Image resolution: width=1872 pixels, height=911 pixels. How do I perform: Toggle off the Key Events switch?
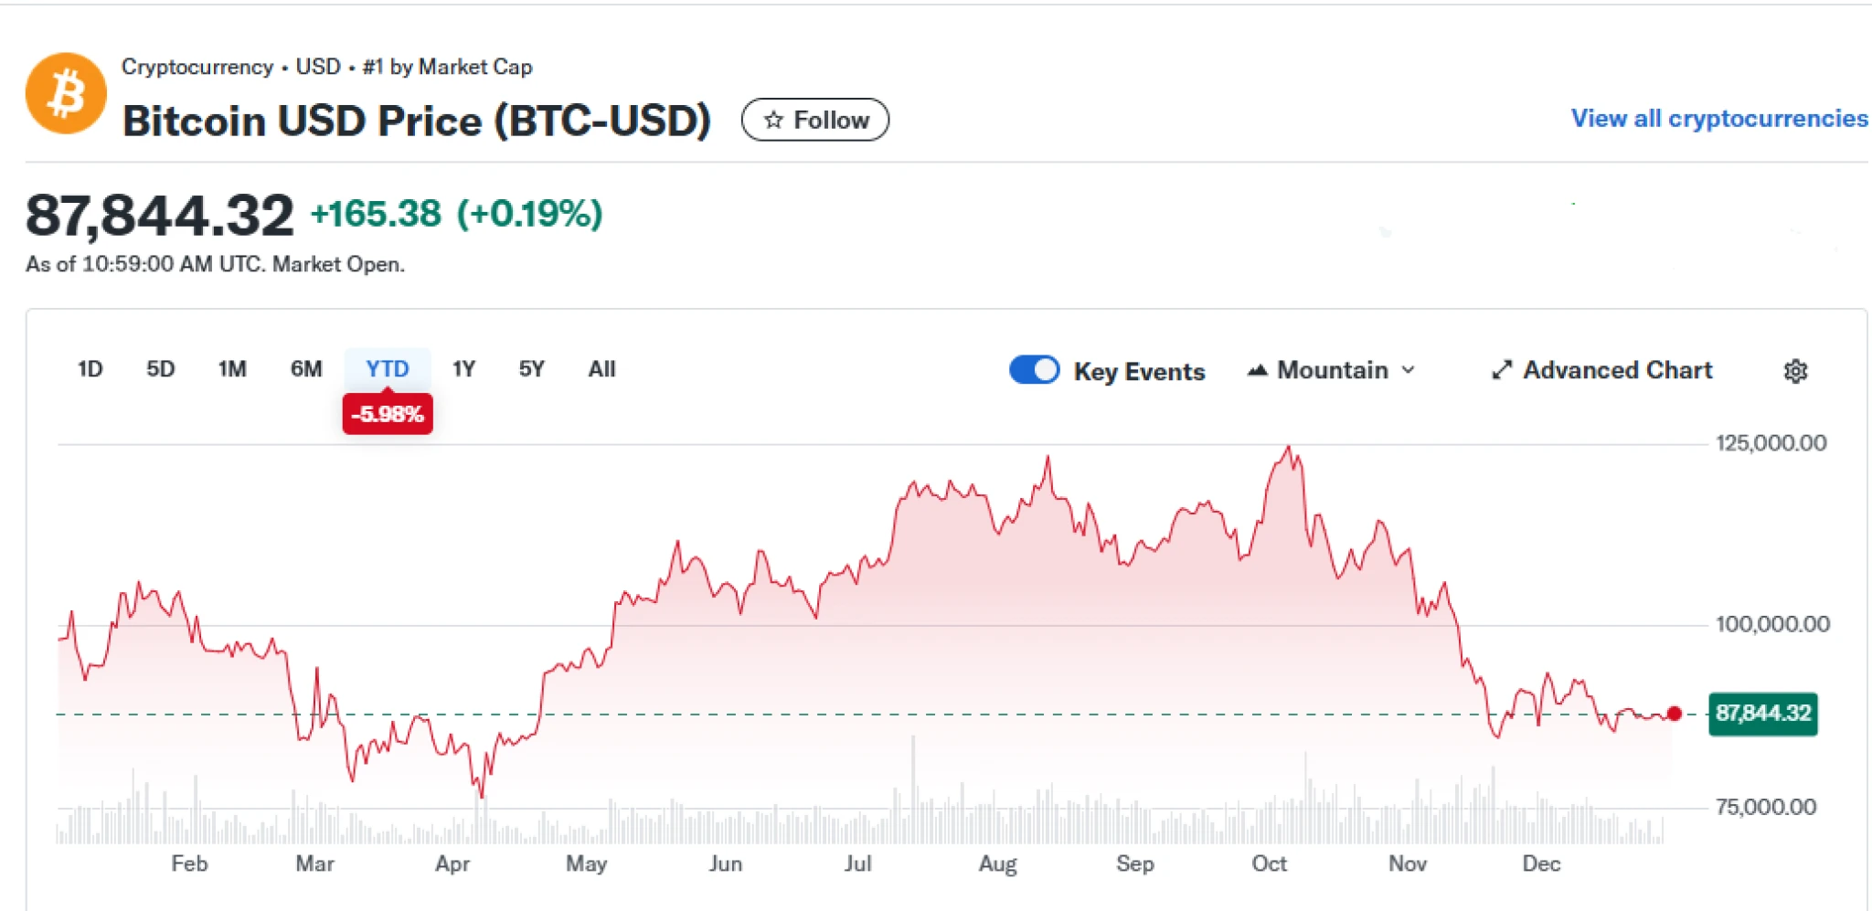pos(1035,370)
